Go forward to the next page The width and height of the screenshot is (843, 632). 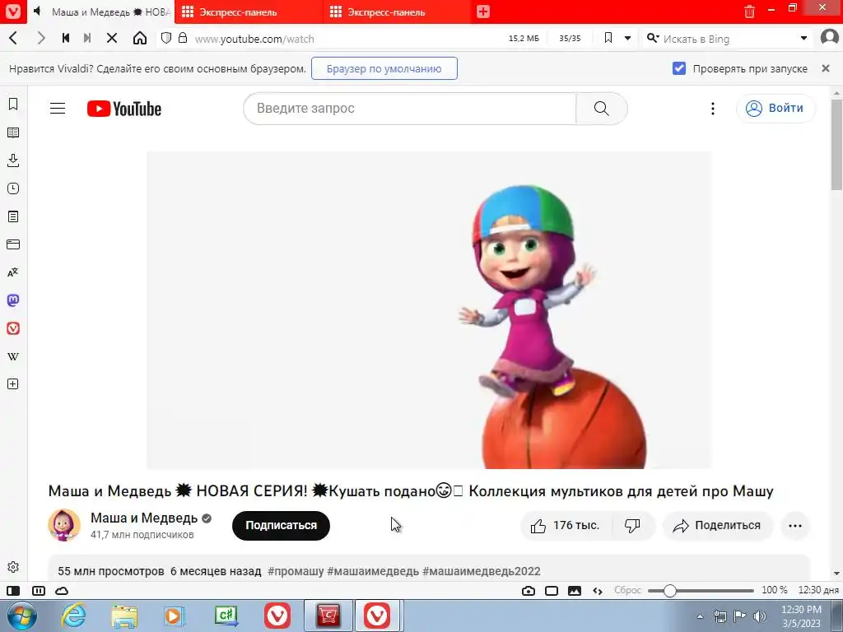(x=41, y=38)
